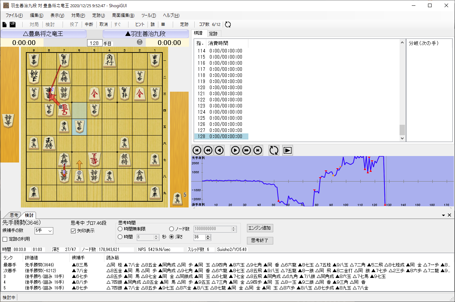Step forward one move
This screenshot has width=455, height=302.
click(235, 150)
